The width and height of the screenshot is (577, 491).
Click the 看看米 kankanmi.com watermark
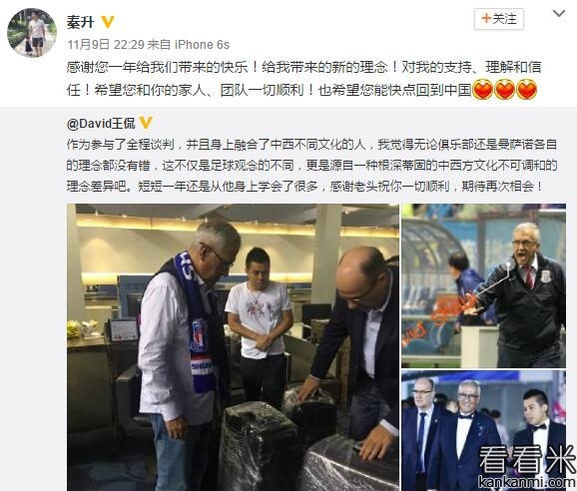(526, 466)
